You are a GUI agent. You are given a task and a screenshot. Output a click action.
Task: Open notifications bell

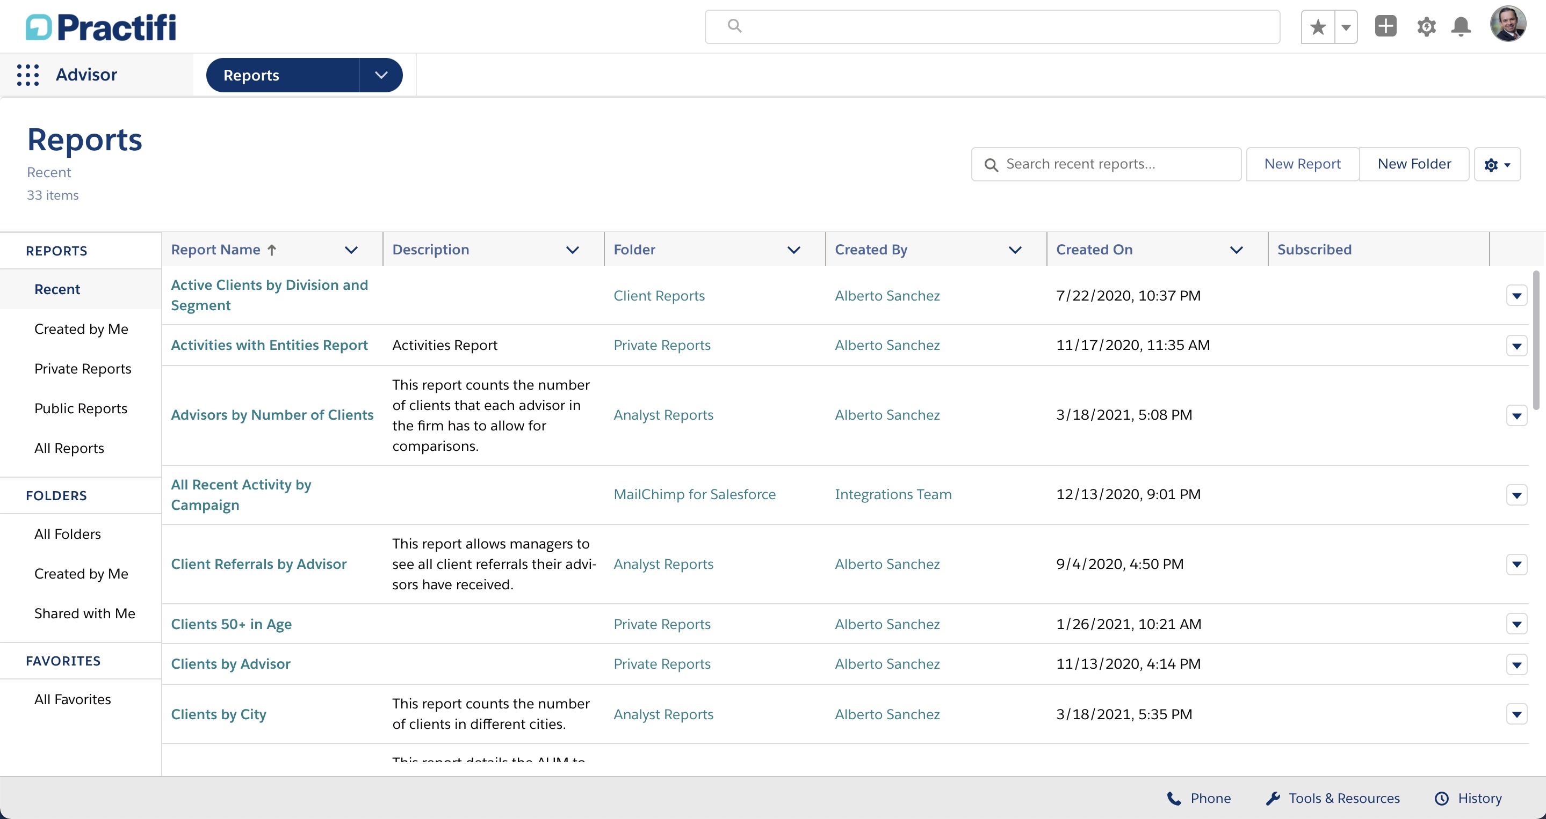point(1461,26)
